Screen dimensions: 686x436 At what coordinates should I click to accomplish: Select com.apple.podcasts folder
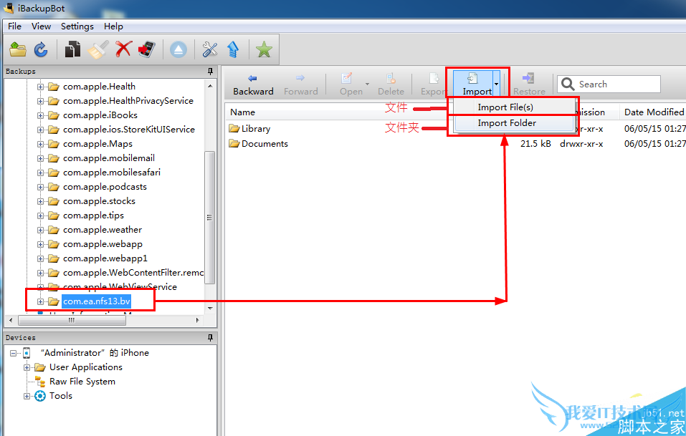pyautogui.click(x=105, y=187)
